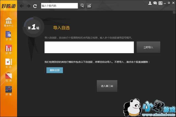
Task: Click the large self-selected stocks text box
Action: coord(89,47)
